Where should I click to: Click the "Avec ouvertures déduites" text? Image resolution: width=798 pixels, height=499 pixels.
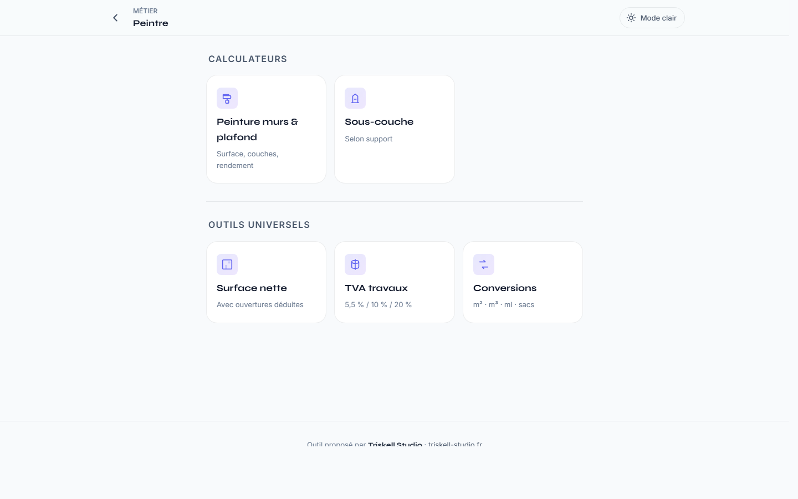(260, 304)
